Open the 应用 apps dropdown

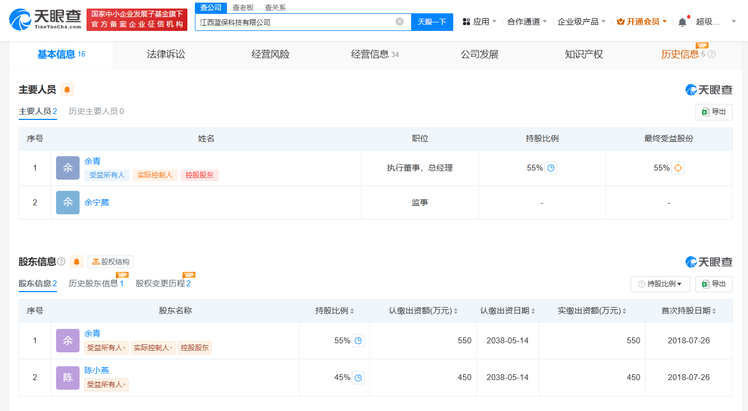479,22
